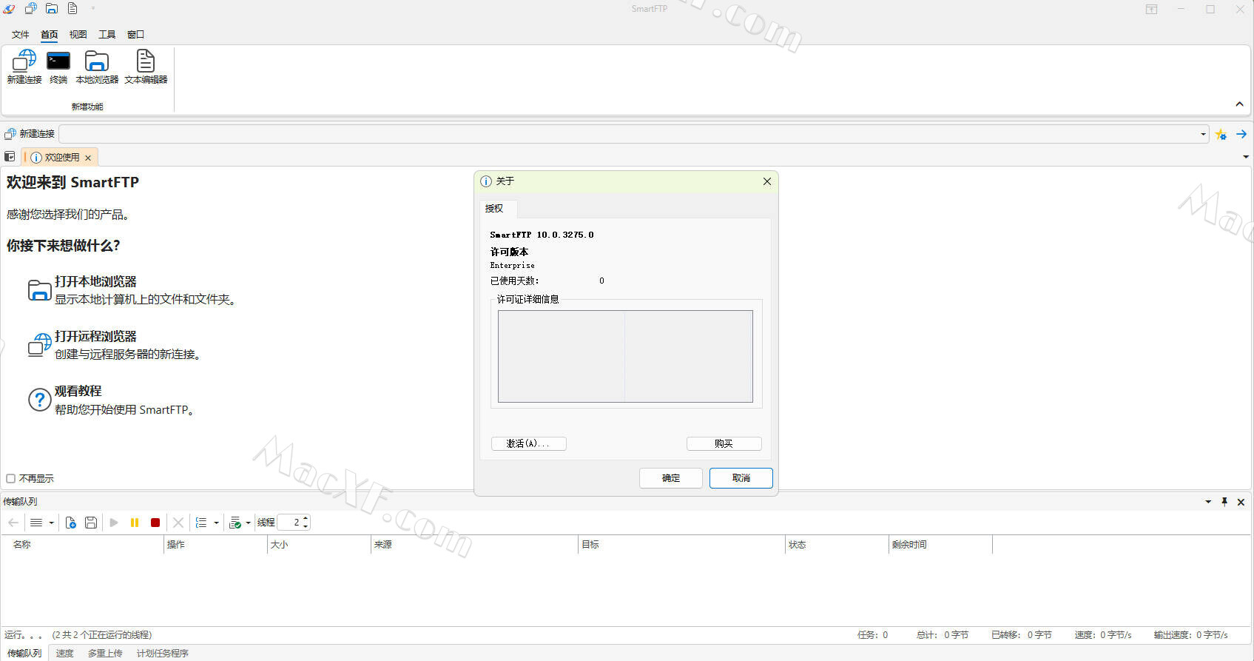Click the Activate (激活) button
The height and width of the screenshot is (661, 1254).
(529, 443)
